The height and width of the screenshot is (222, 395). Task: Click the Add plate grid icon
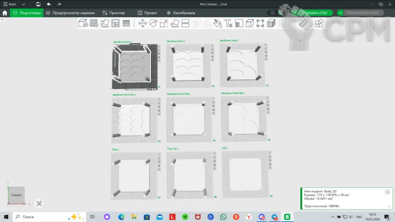click(x=94, y=23)
